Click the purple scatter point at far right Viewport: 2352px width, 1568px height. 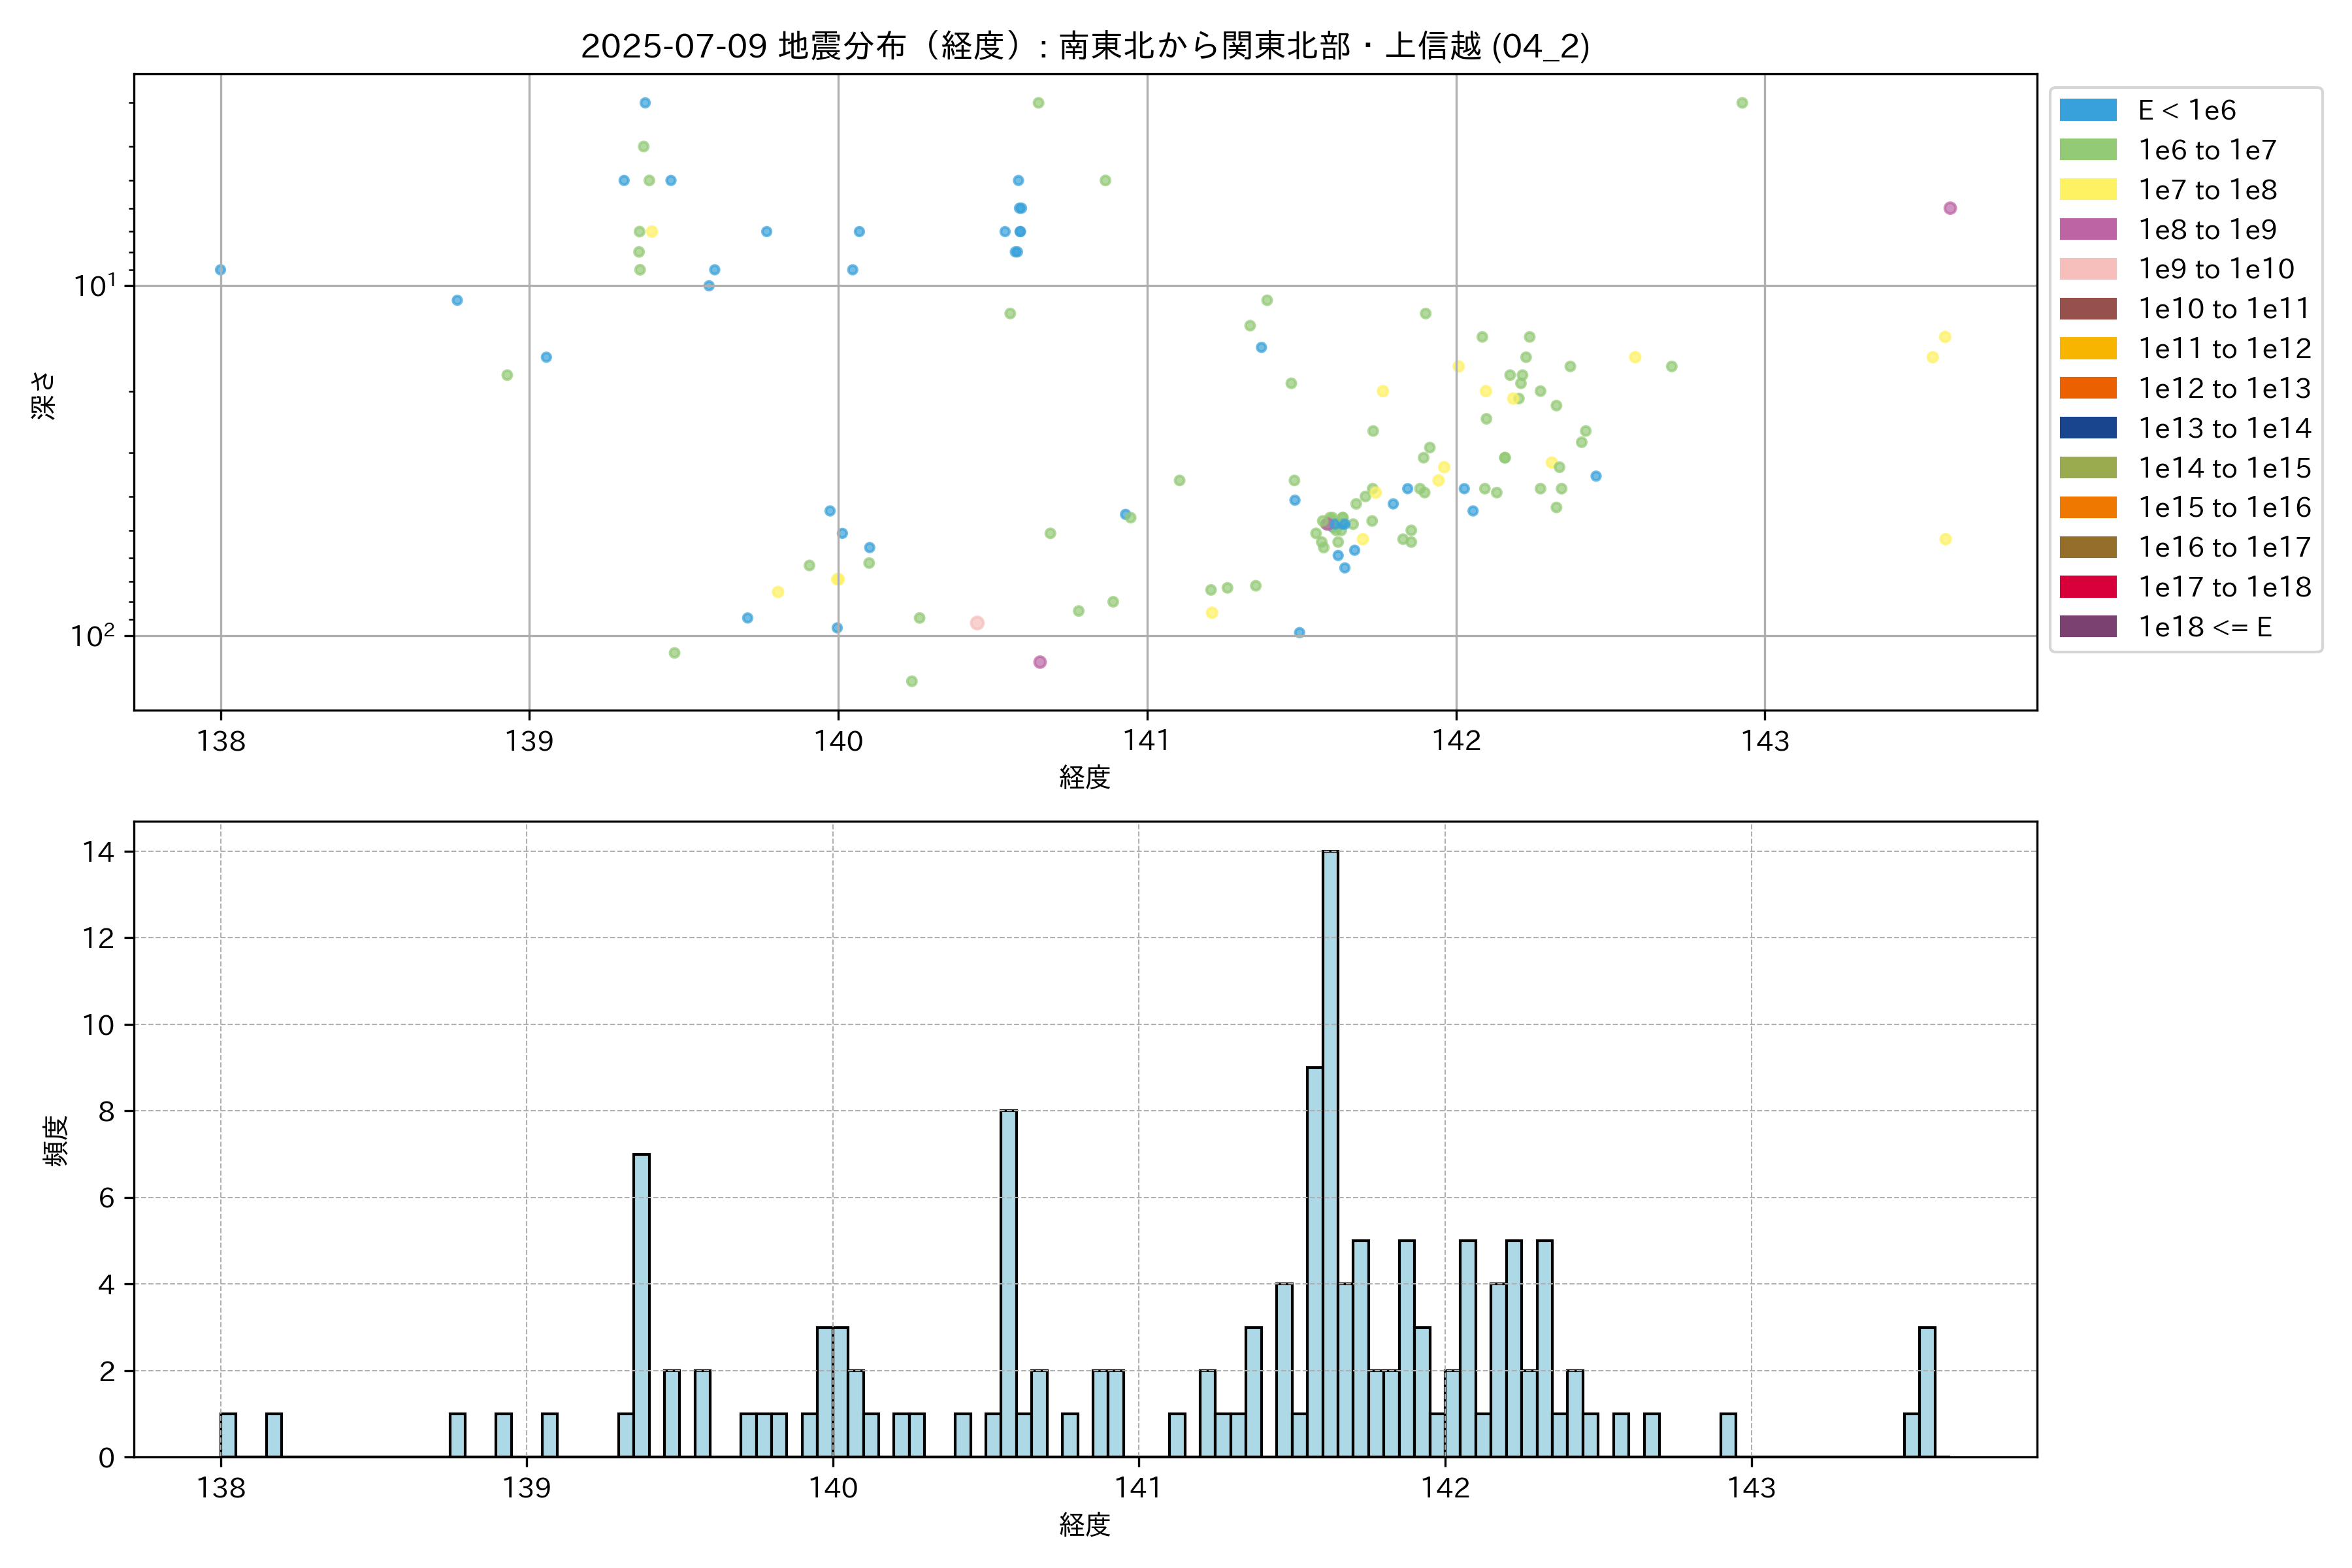pos(1949,208)
